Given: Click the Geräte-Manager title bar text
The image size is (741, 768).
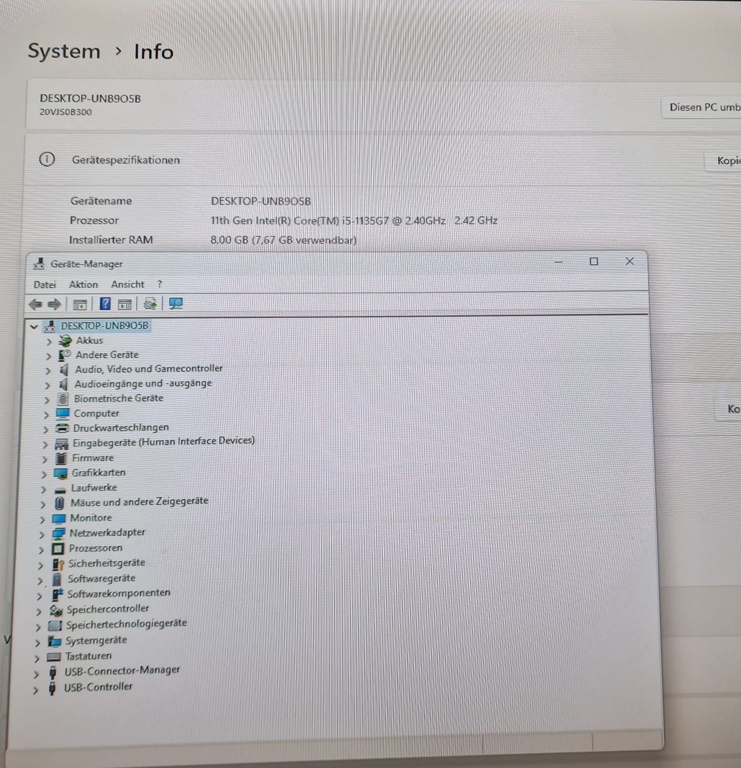Looking at the screenshot, I should pyautogui.click(x=86, y=264).
